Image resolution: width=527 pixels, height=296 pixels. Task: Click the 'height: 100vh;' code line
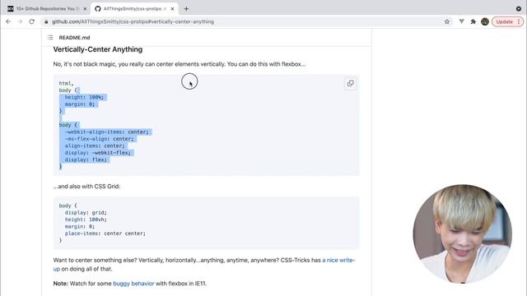[86, 220]
